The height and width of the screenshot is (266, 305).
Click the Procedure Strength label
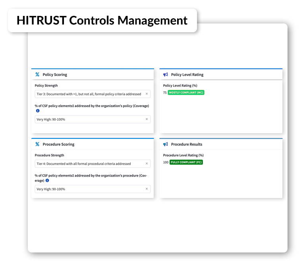tap(49, 155)
